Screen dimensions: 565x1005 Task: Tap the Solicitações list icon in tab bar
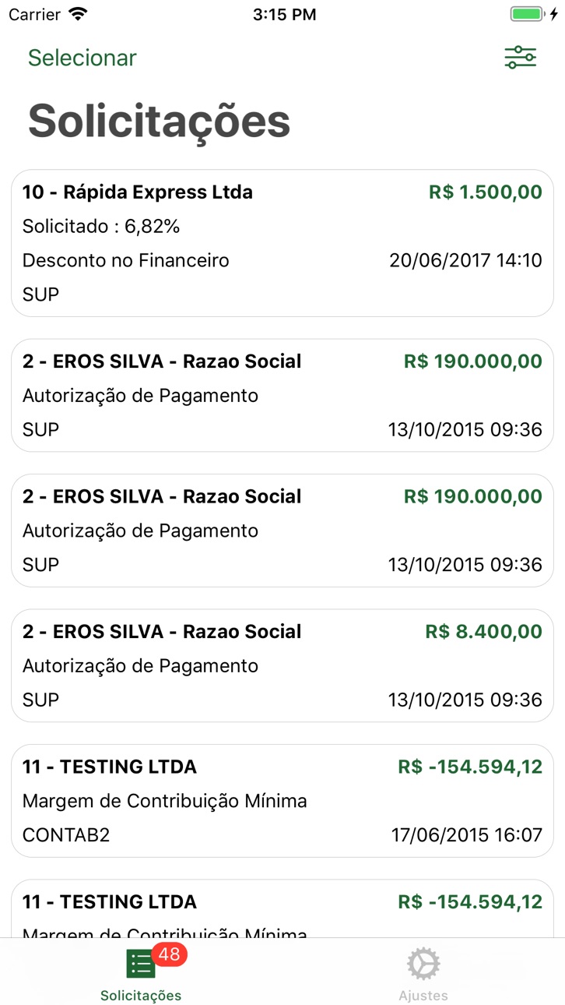pos(141,964)
